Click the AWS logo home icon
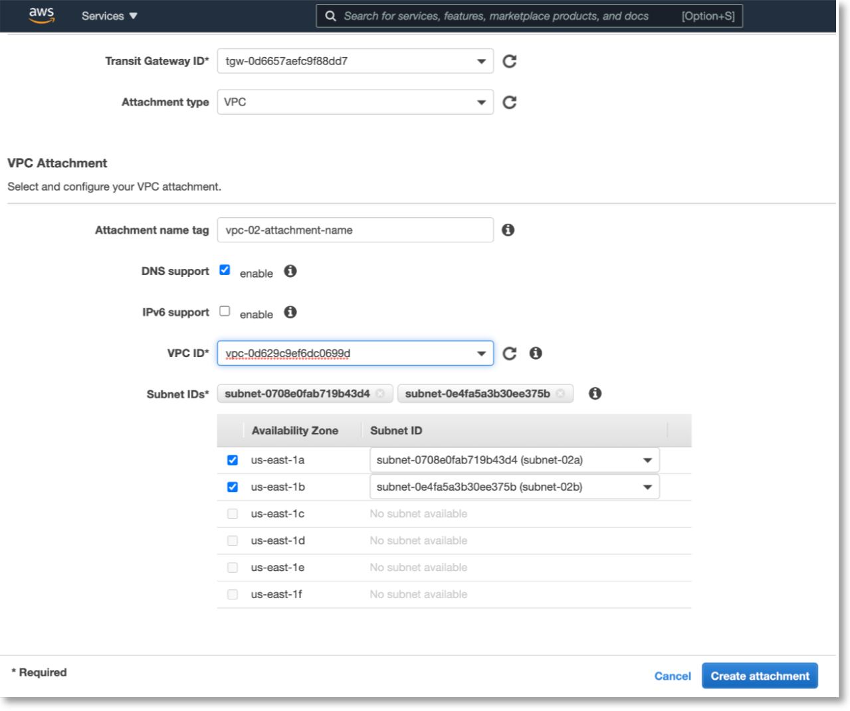850x711 pixels. [x=41, y=15]
